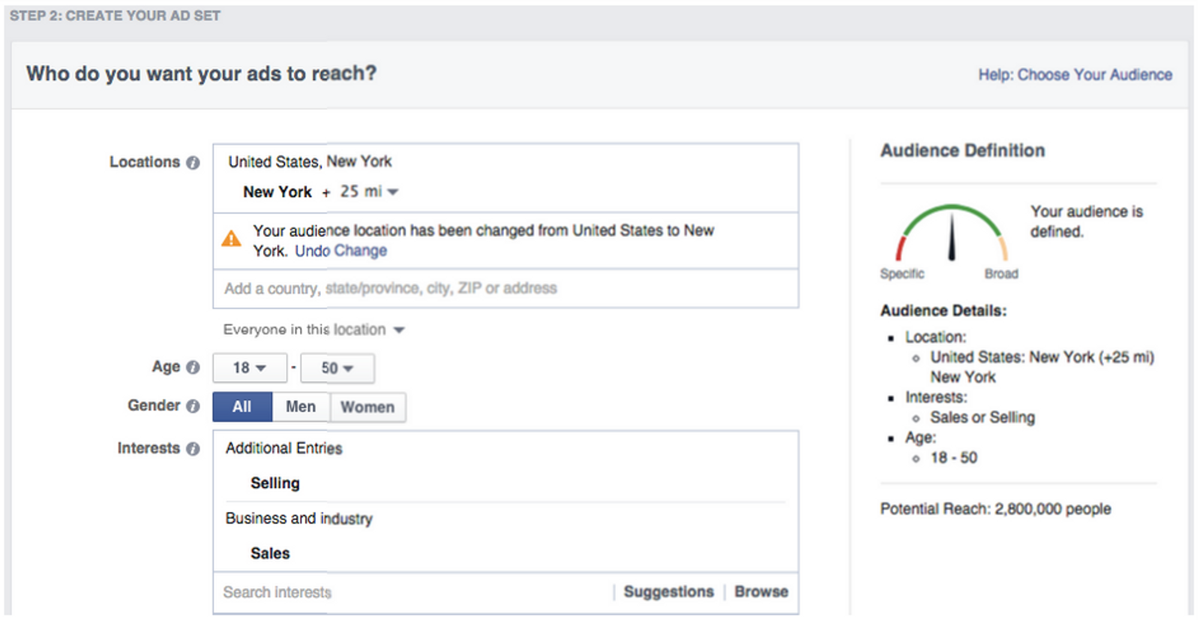
Task: Expand Everyone in this location dropdown
Action: coord(314,330)
